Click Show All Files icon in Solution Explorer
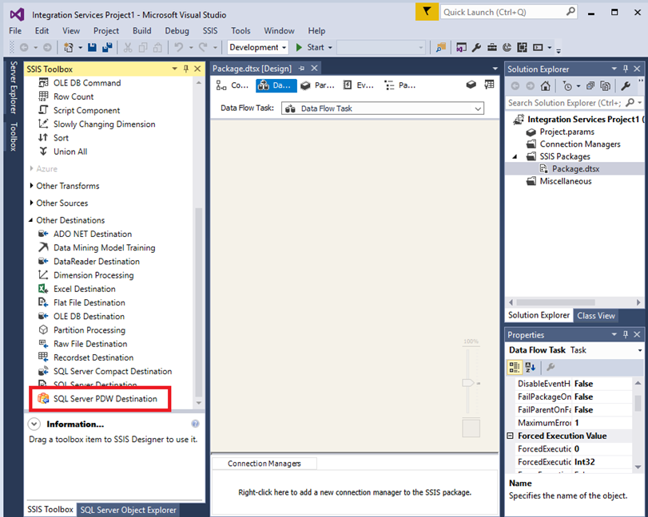The height and width of the screenshot is (517, 648). 606,86
